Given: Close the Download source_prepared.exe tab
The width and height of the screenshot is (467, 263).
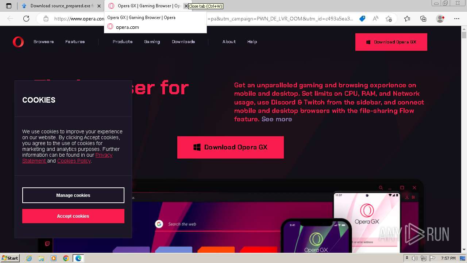Looking at the screenshot, I should [99, 6].
